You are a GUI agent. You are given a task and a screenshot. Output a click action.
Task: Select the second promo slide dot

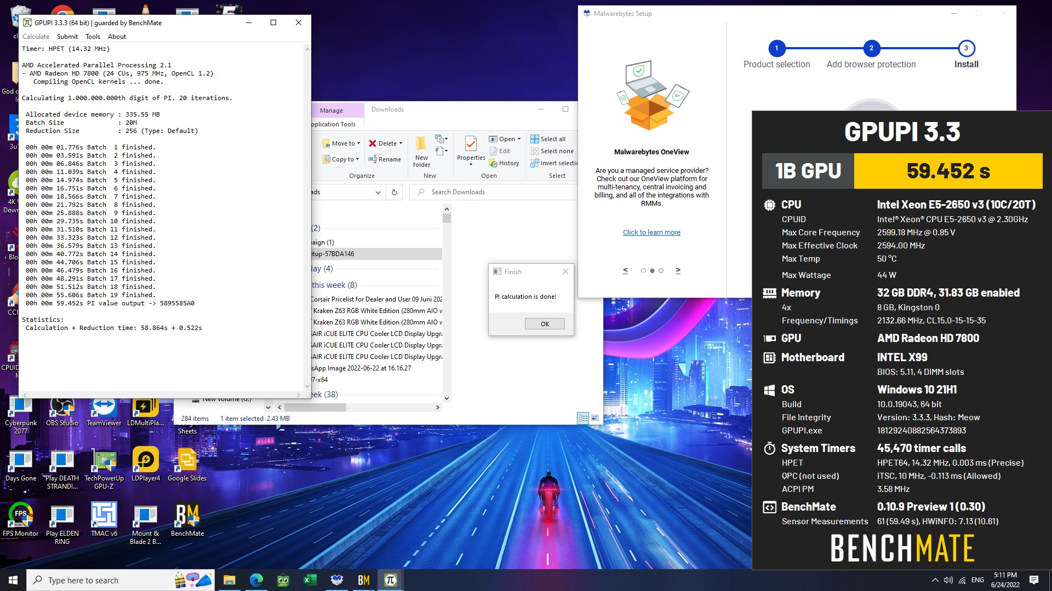pos(652,271)
